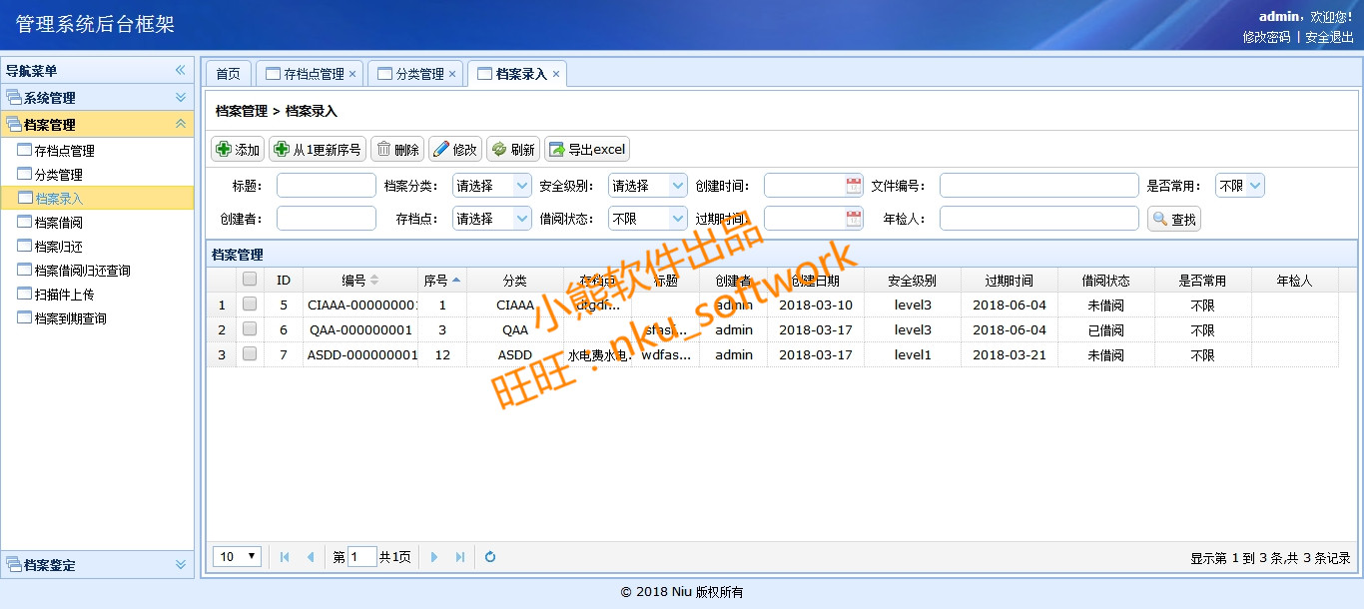Screen dimensions: 1364x609
Task: Tick the checkbox for row ID 5
Action: point(250,304)
